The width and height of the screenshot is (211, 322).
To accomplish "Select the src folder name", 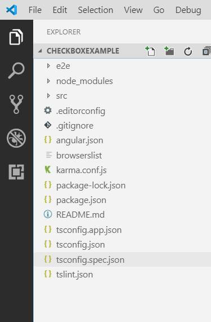I will click(x=61, y=96).
